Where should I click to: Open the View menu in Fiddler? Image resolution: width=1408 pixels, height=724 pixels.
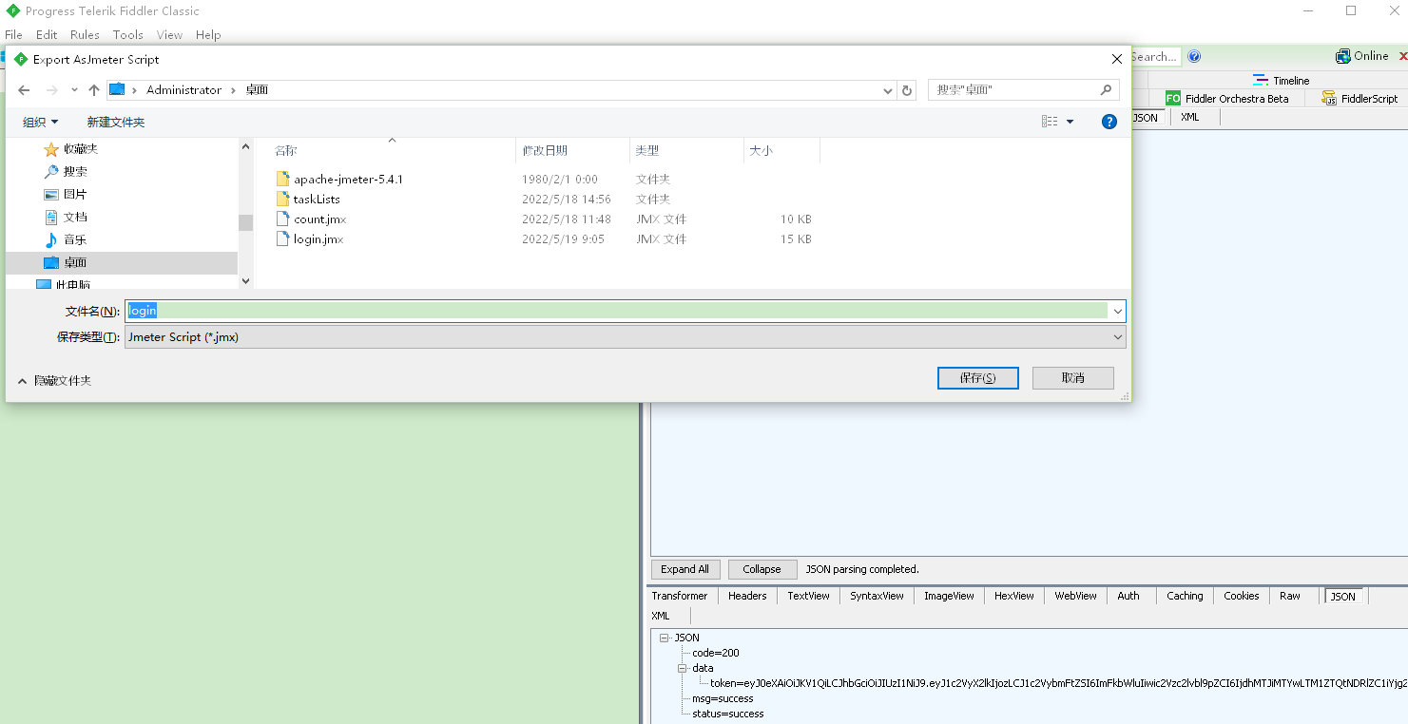click(x=169, y=35)
